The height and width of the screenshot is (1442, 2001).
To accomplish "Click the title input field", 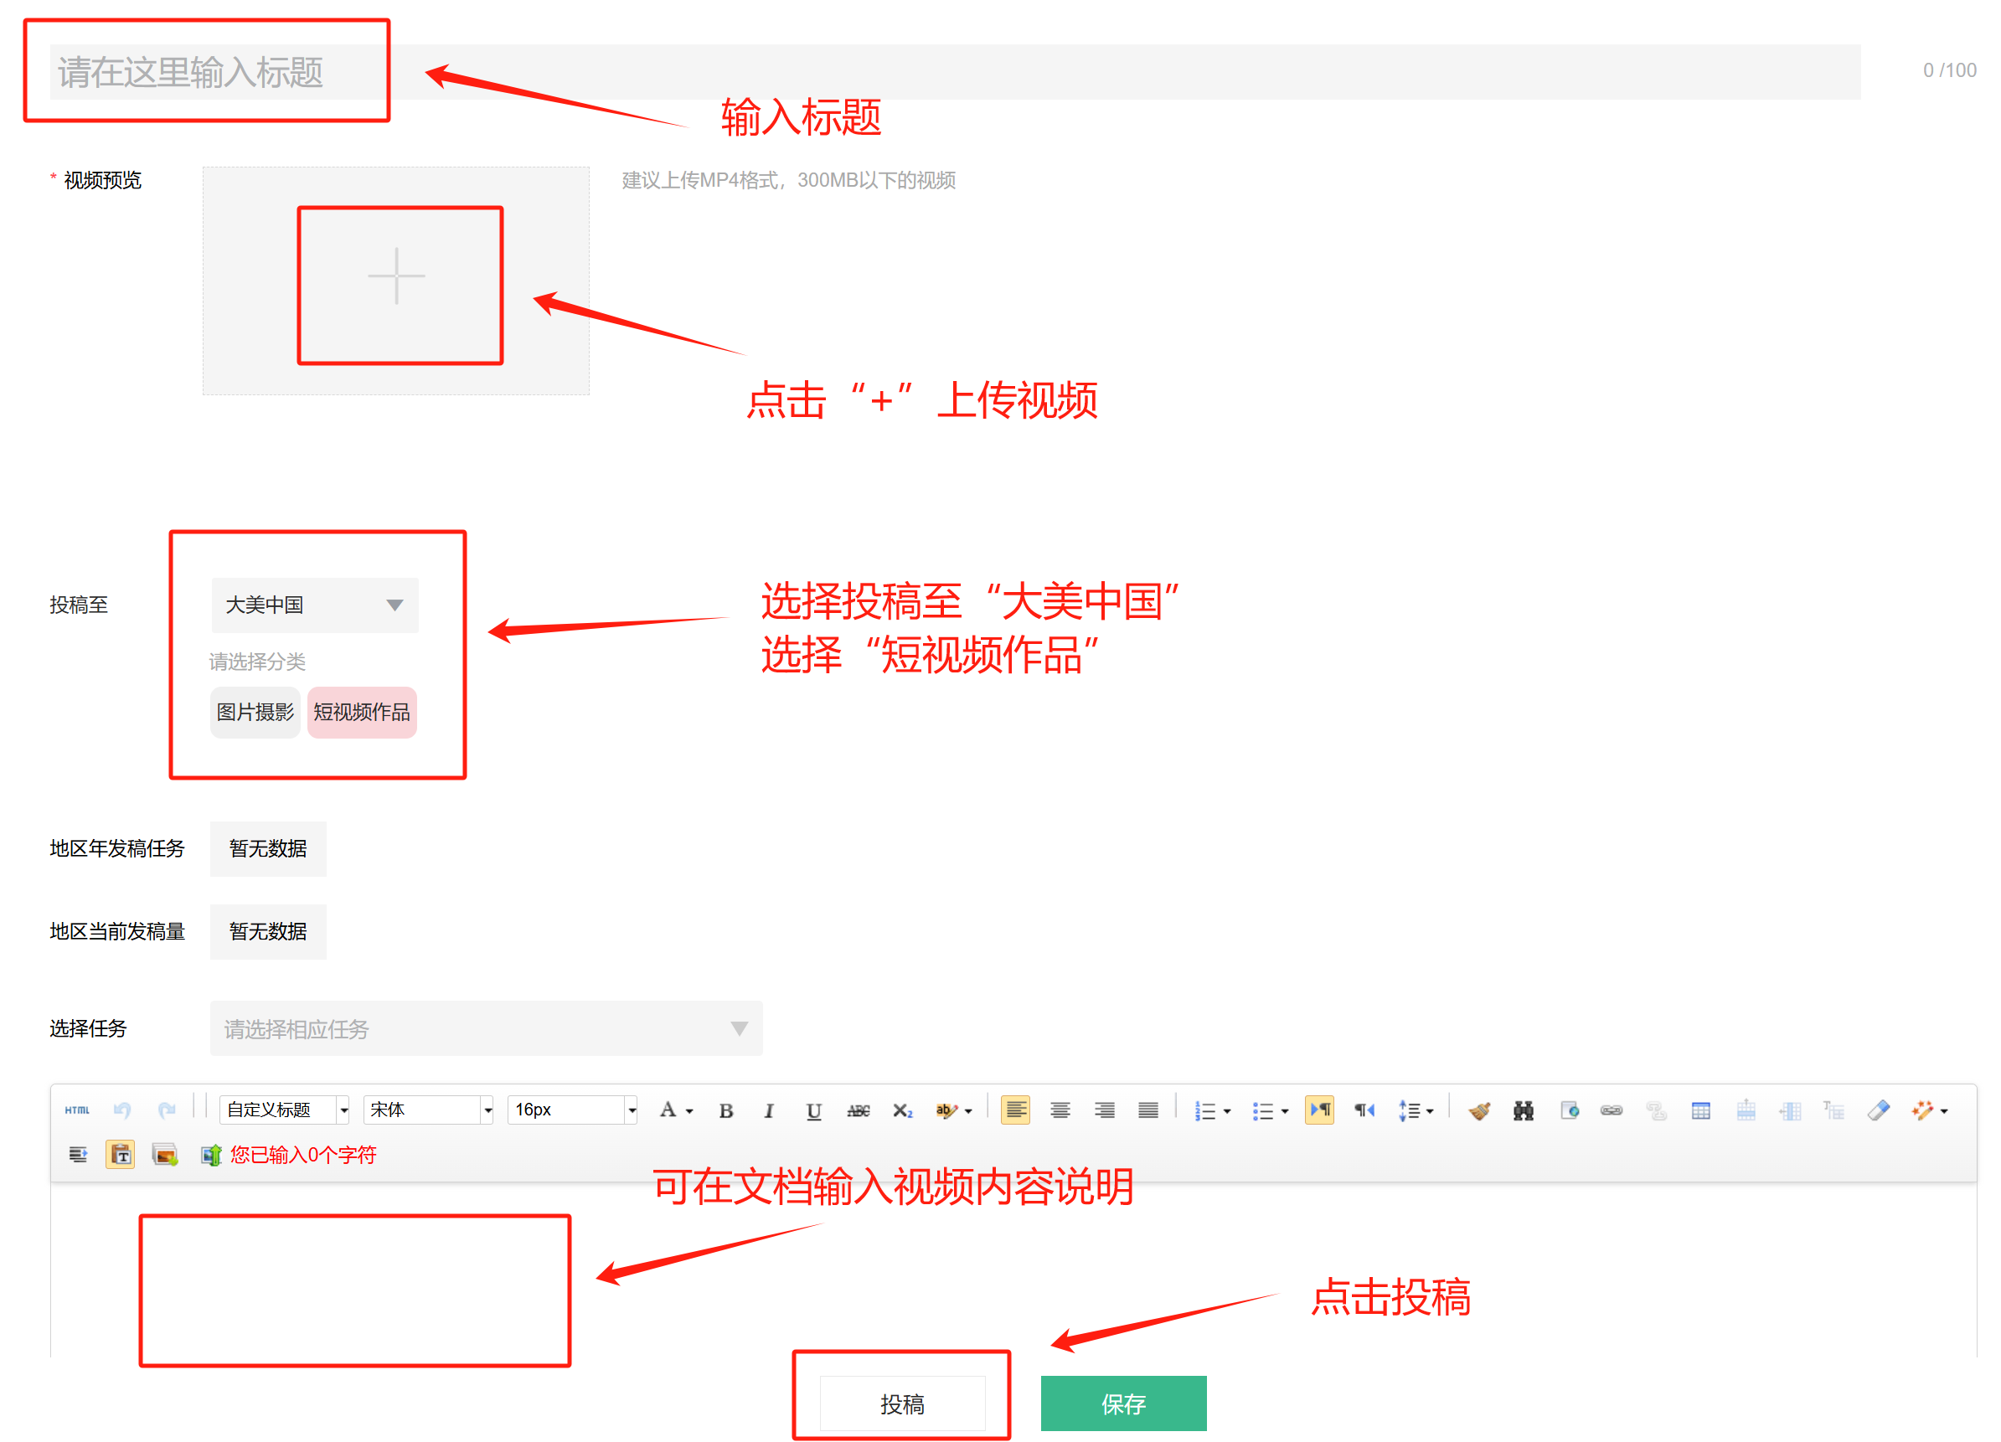I will pyautogui.click(x=953, y=71).
